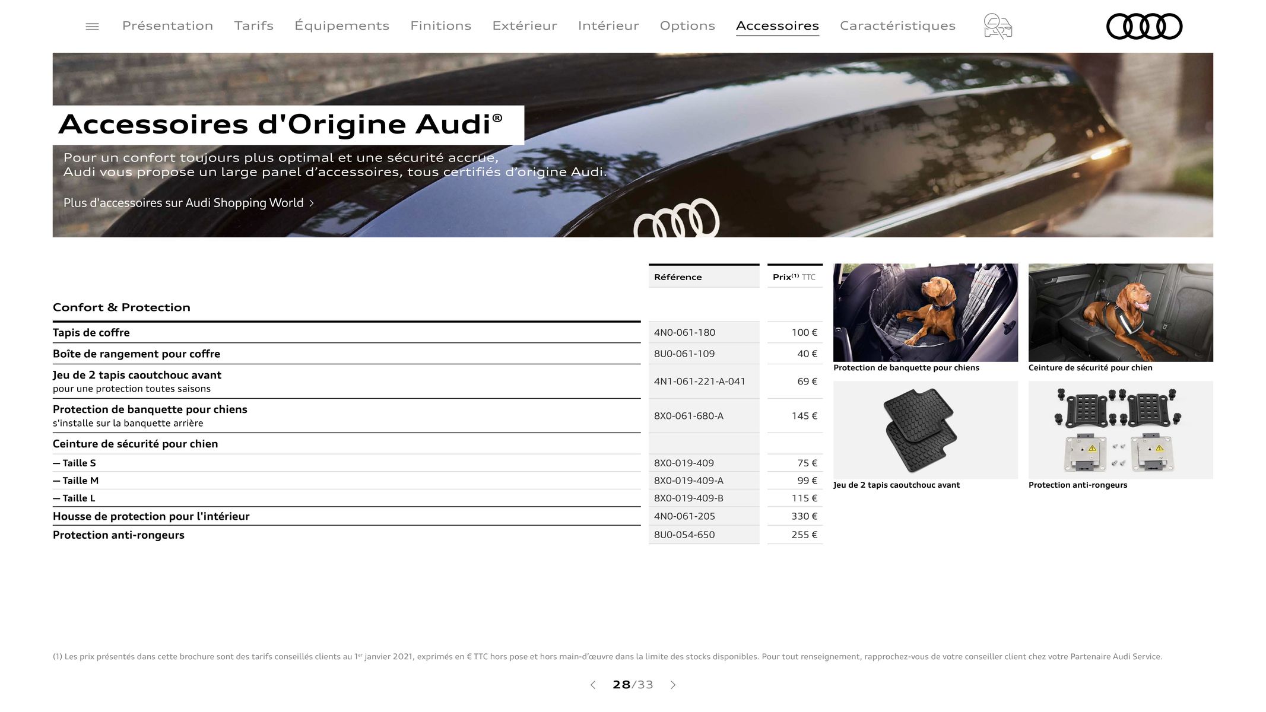
Task: Click the Accessoires tab
Action: [x=778, y=26]
